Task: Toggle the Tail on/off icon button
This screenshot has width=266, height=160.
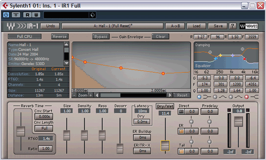Action: pyautogui.click(x=181, y=151)
